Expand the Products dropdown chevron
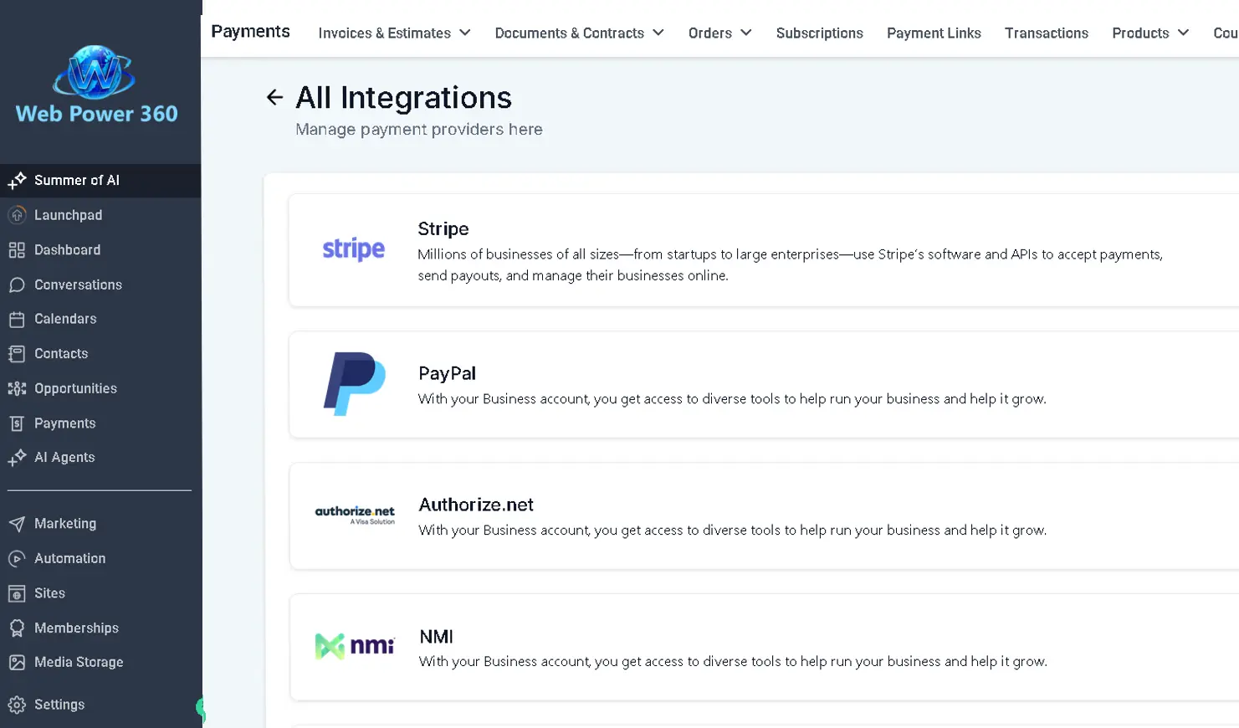The width and height of the screenshot is (1239, 728). [x=1183, y=33]
